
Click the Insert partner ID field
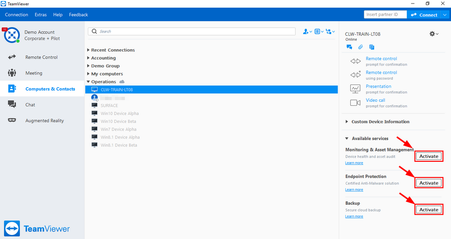coord(385,14)
